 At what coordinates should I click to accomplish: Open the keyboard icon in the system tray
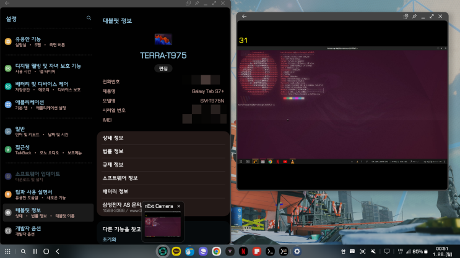[x=352, y=252]
